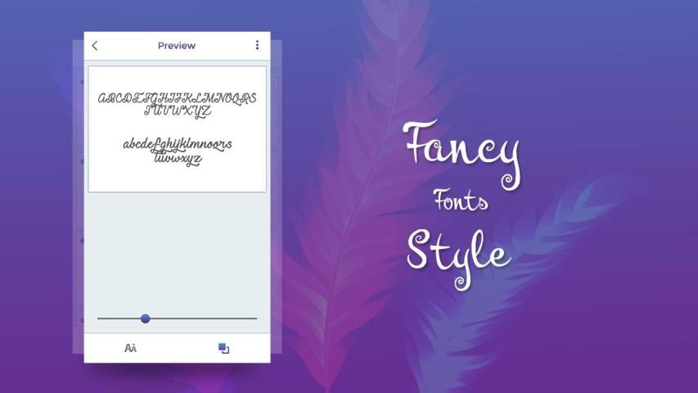Click the far right end of slider
The width and height of the screenshot is (698, 393).
255,318
